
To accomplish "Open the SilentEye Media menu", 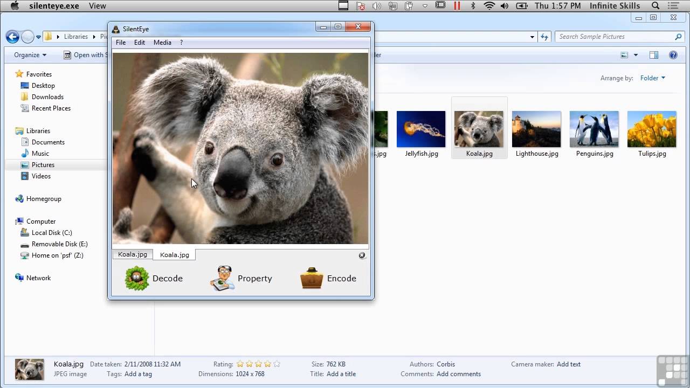I will [162, 43].
